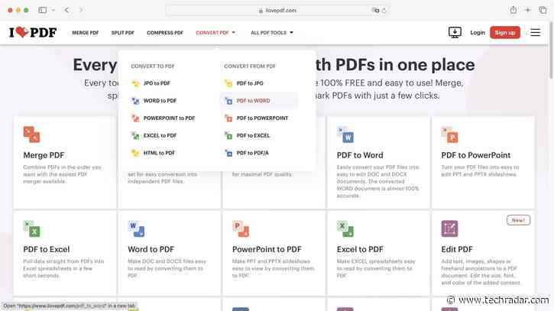The height and width of the screenshot is (311, 554).
Task: Click the Excel to PDF menu icon
Action: 135,135
